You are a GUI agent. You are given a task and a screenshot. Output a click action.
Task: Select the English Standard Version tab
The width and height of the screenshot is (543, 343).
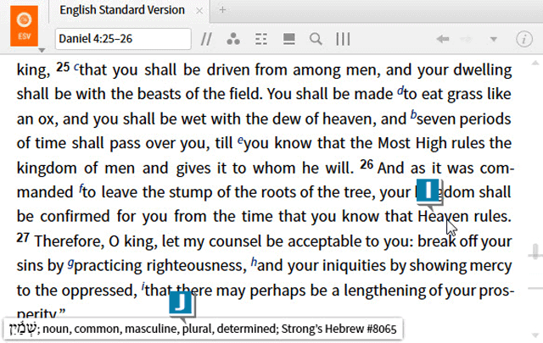pos(123,10)
